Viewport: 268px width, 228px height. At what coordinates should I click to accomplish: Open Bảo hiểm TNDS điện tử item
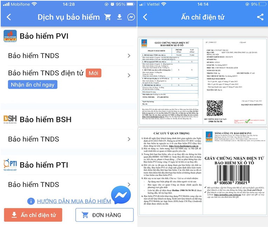(69, 79)
